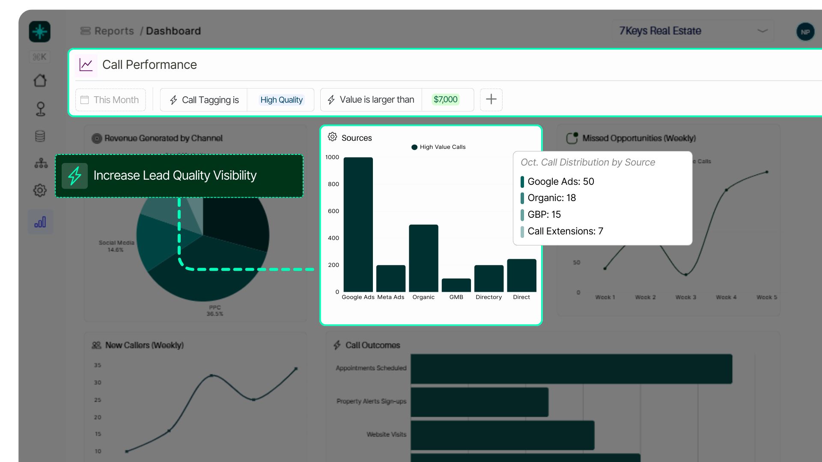Click the lightning icon in Call Tagging filter
Screen dimensions: 822x462
pos(173,100)
